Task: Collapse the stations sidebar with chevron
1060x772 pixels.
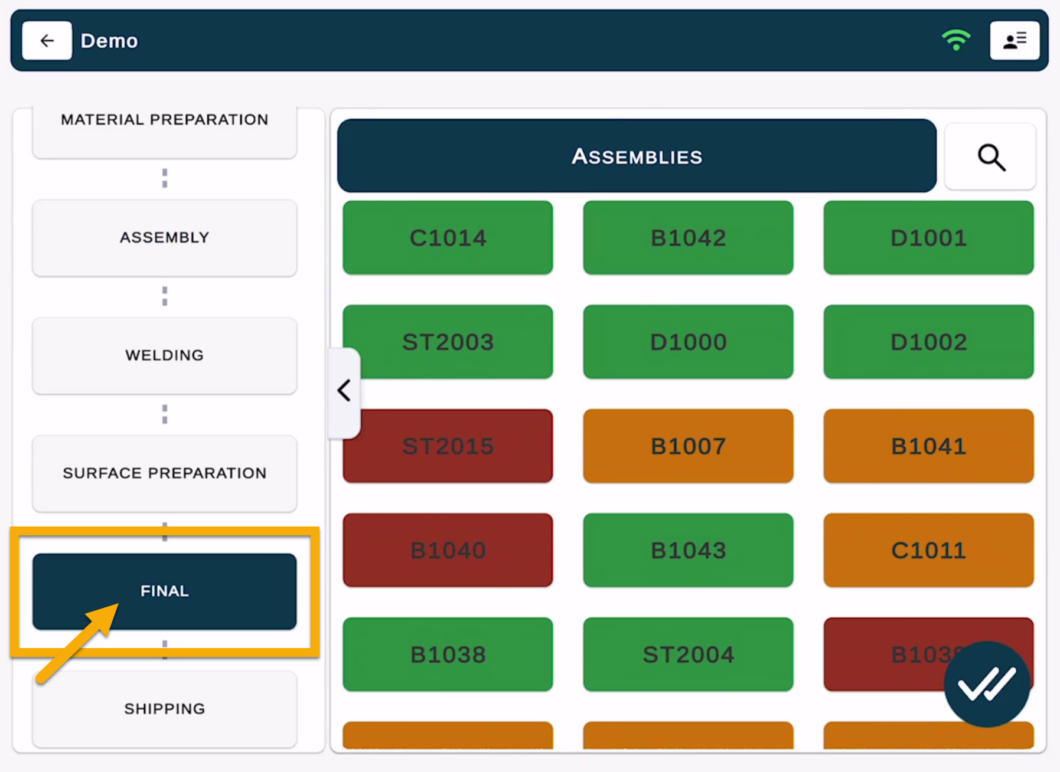Action: coord(344,391)
